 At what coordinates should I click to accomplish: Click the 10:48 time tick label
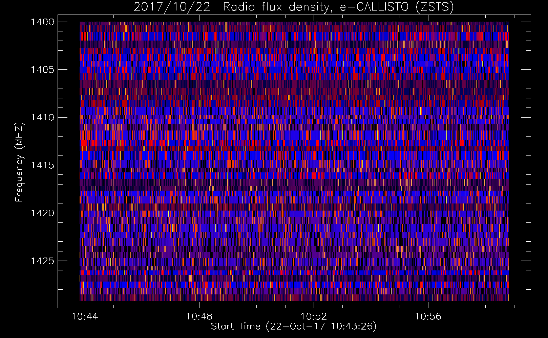click(x=199, y=316)
